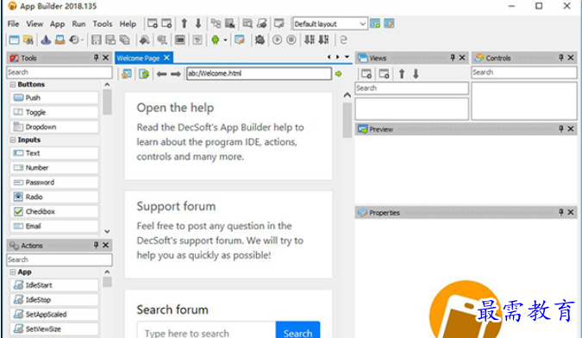Screen dimensions: 582x338
Task: Collapse the Buttons group
Action: pyautogui.click(x=13, y=84)
